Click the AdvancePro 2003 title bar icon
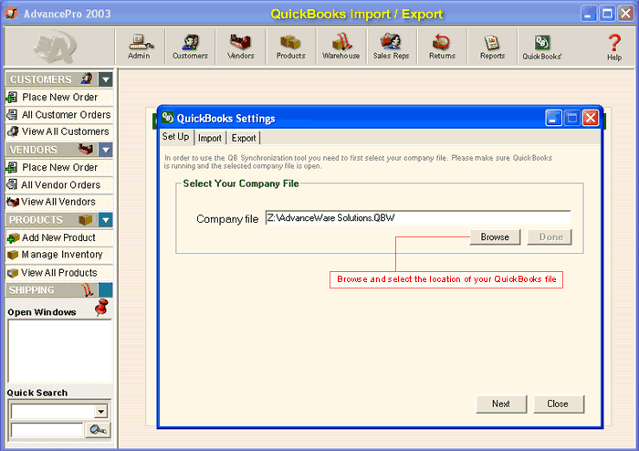 click(x=11, y=13)
